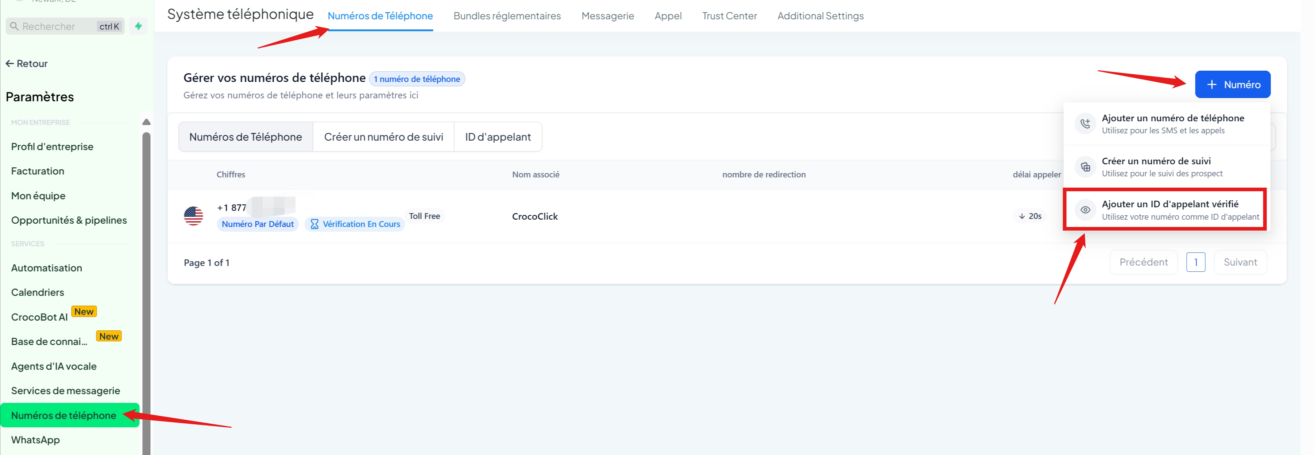Switch to Bundles réglementaires tab
Screen dimensions: 1314x455
pos(507,16)
